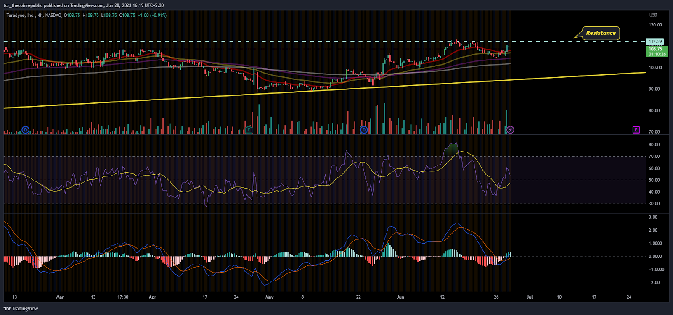Click the May date label on time axis
The width and height of the screenshot is (673, 315).
click(270, 297)
